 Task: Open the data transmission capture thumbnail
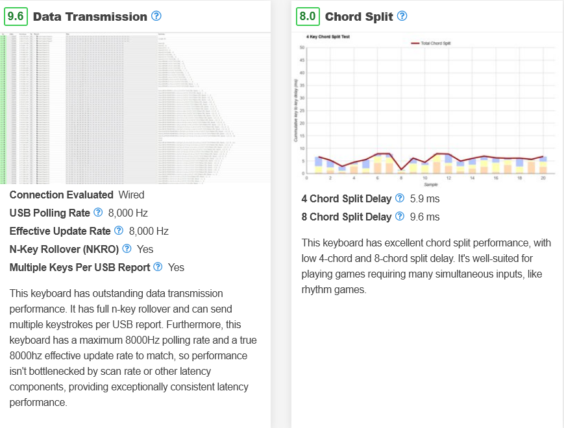coord(135,108)
